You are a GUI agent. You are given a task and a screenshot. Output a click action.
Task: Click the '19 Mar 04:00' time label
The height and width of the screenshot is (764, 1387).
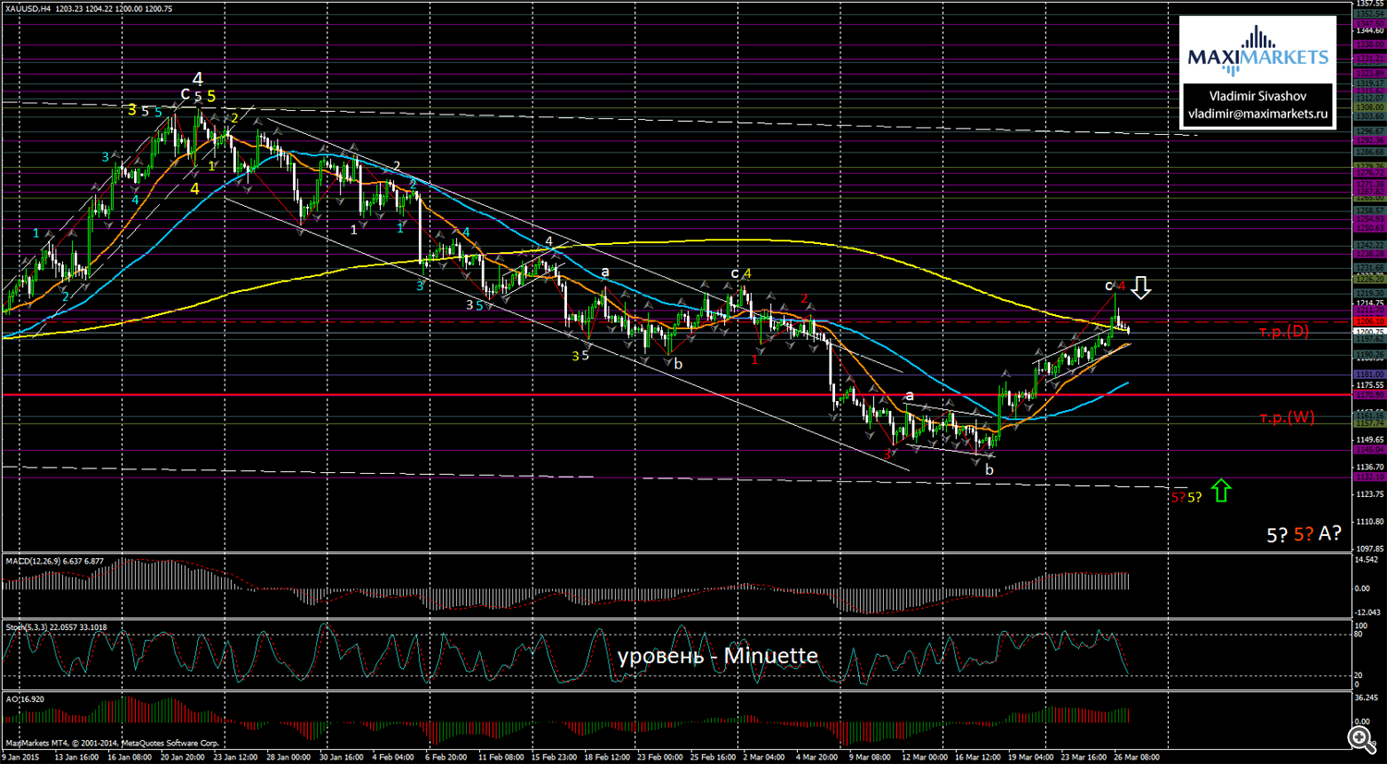1030,757
